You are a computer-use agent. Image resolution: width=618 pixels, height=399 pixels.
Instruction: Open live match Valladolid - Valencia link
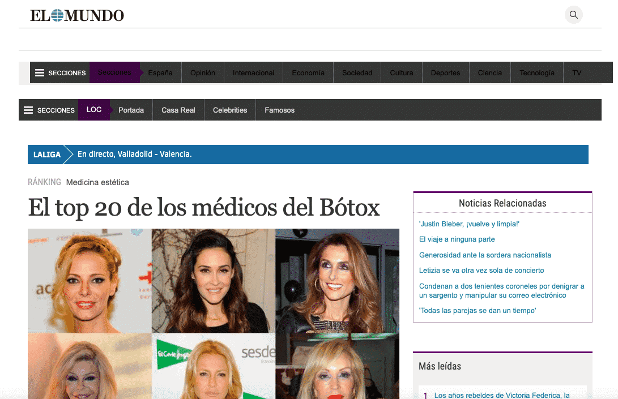click(x=135, y=155)
